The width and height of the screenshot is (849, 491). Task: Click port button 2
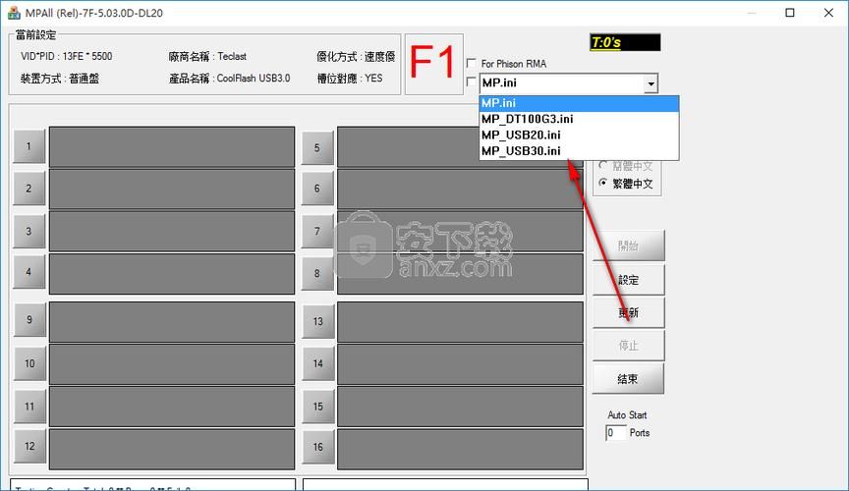coord(29,189)
